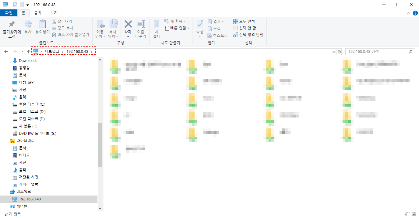Switch to the 홈 (Home) tab

pos(23,13)
